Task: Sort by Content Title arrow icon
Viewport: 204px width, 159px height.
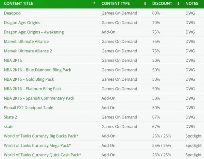Action: click(x=94, y=3)
